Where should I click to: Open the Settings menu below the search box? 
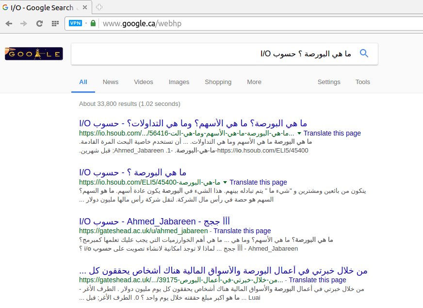click(329, 82)
